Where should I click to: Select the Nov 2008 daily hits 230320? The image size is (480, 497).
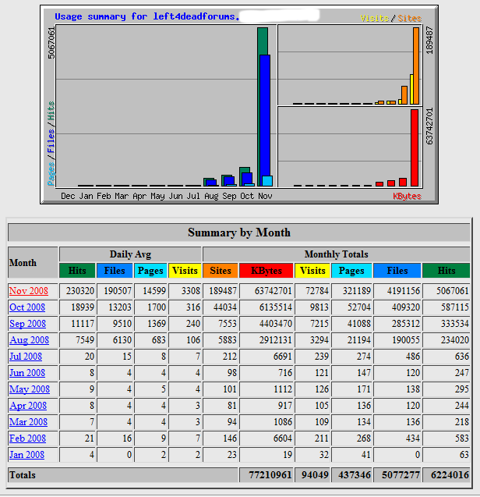click(80, 291)
